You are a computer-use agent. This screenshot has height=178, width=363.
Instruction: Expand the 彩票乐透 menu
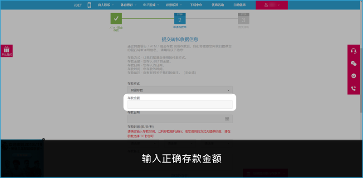point(174,5)
